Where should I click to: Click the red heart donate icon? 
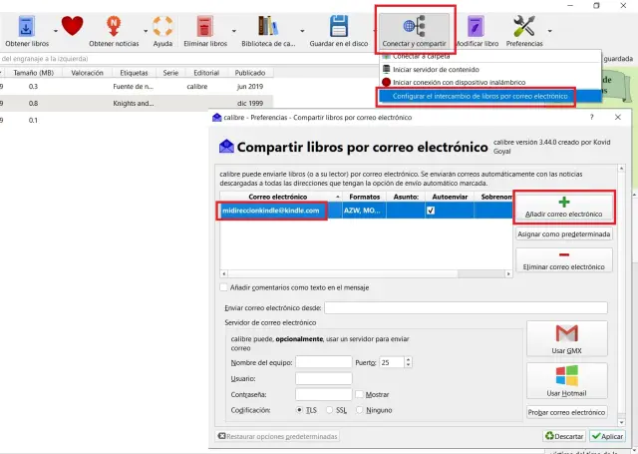click(71, 27)
